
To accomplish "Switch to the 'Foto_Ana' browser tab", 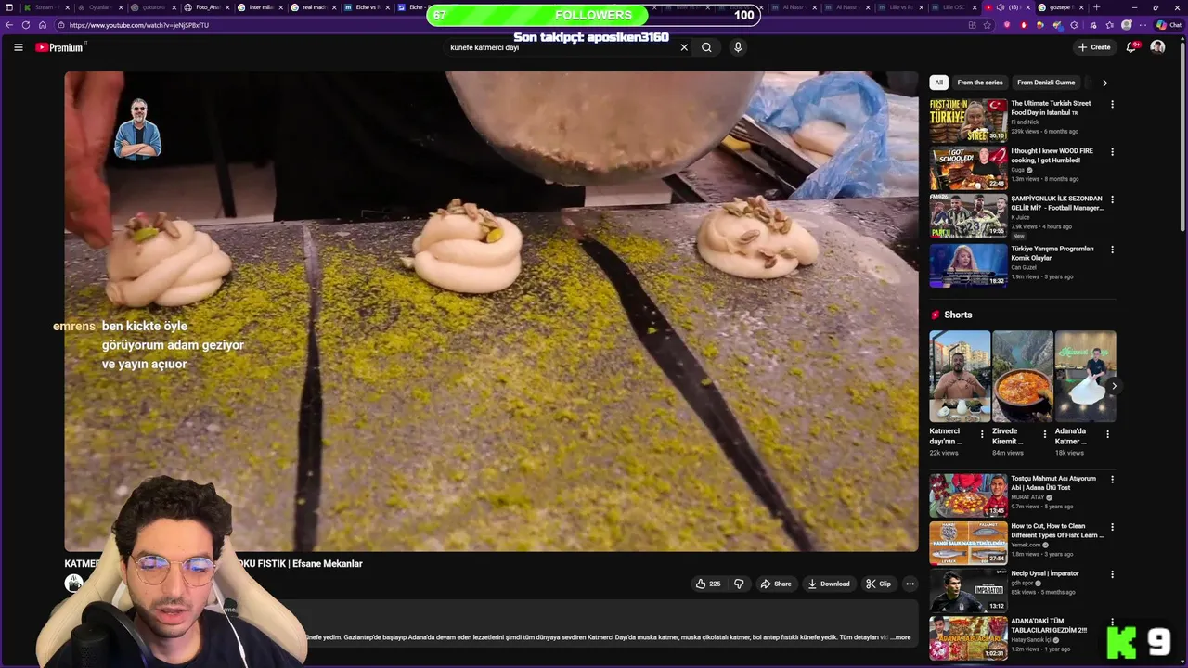I will 205,7.
